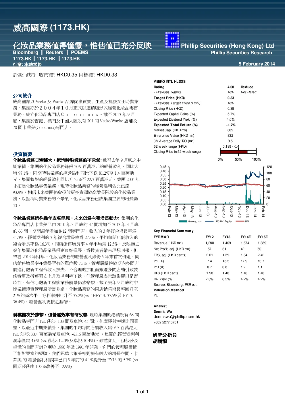The height and width of the screenshot is (403, 285).
Task: Click the VEEKO INTL HLDGS table title
Action: [170, 82]
